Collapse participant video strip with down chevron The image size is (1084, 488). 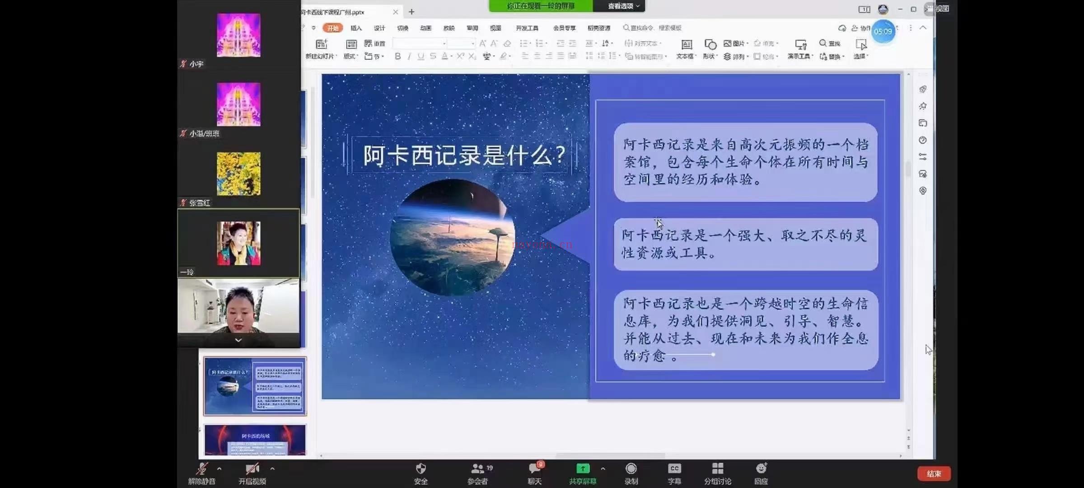[x=238, y=340]
